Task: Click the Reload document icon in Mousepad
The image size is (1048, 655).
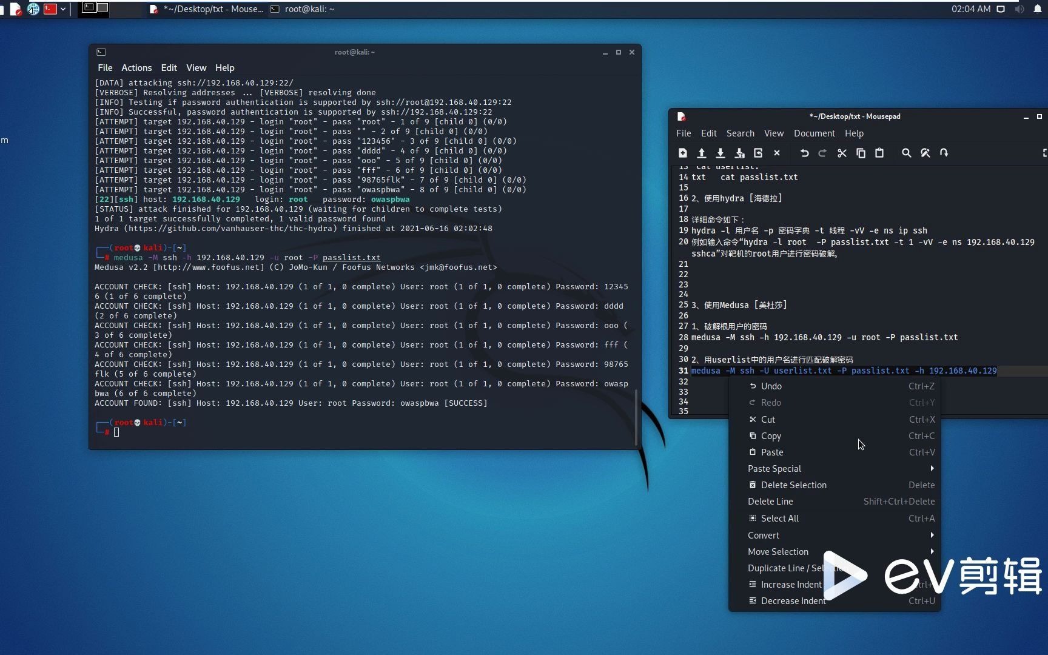Action: [x=758, y=153]
